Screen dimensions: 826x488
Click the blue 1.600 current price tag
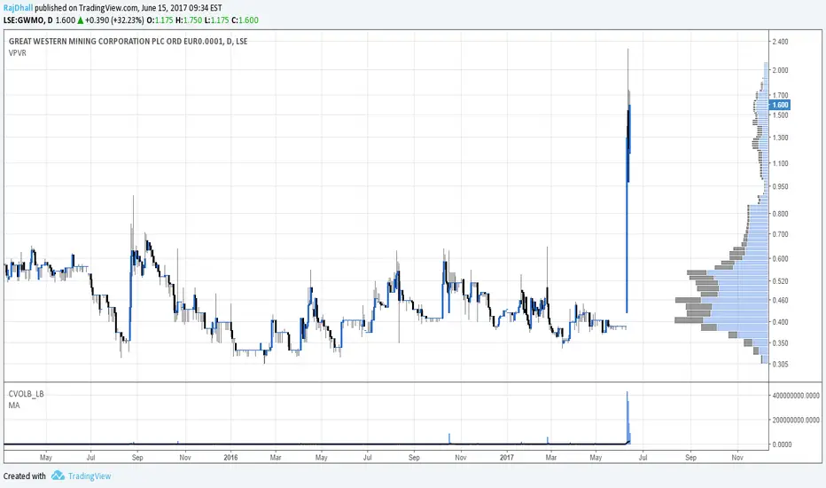pyautogui.click(x=780, y=105)
